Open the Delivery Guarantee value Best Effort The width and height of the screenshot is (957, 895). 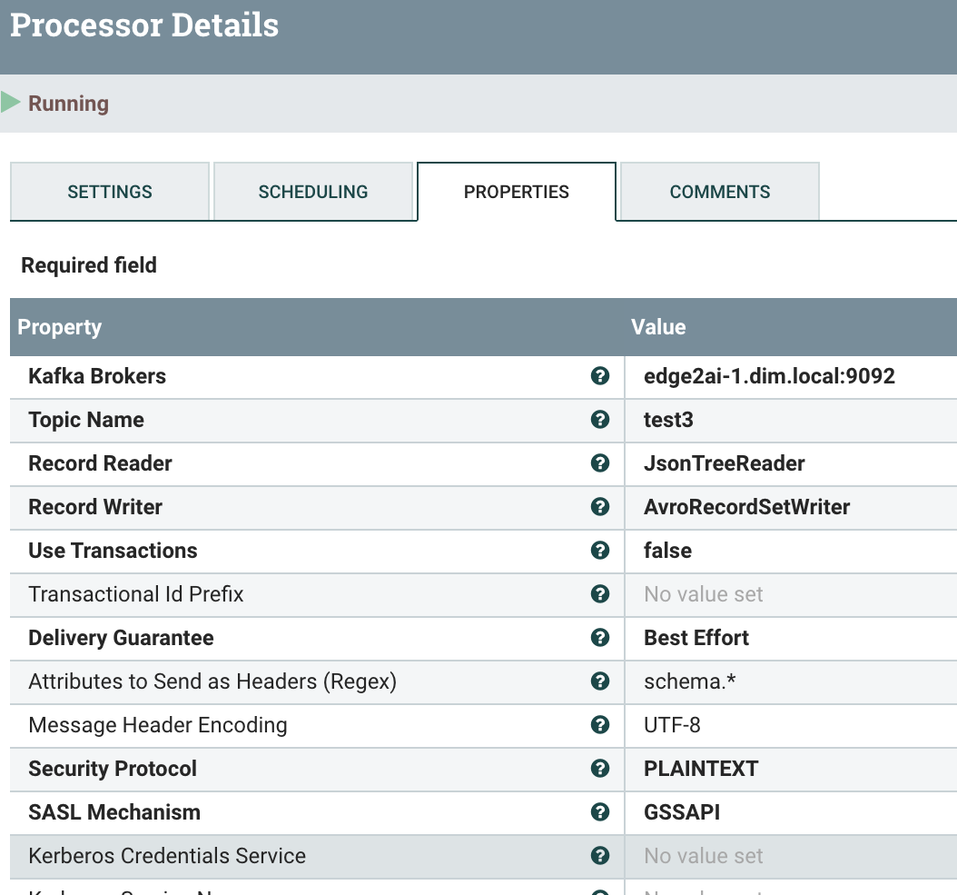coord(696,638)
